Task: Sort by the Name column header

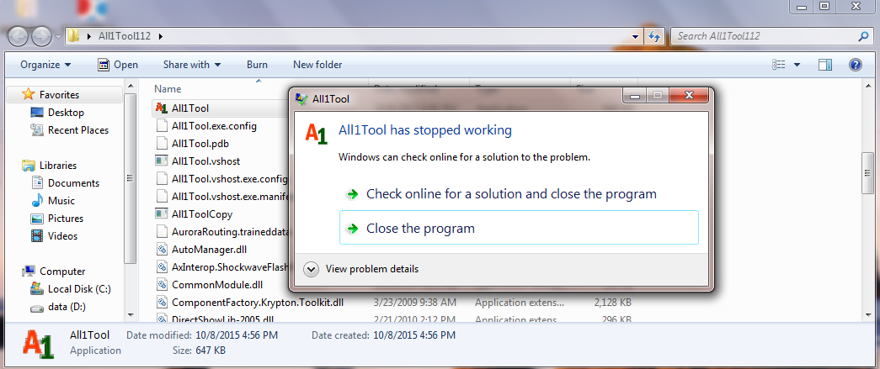Action: (x=168, y=88)
